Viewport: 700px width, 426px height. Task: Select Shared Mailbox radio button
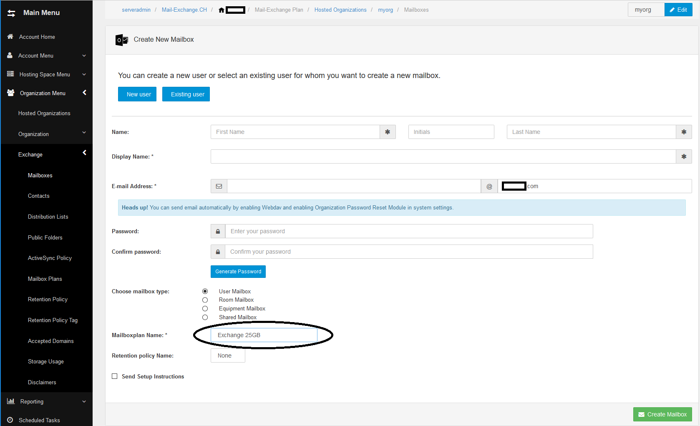click(x=205, y=318)
